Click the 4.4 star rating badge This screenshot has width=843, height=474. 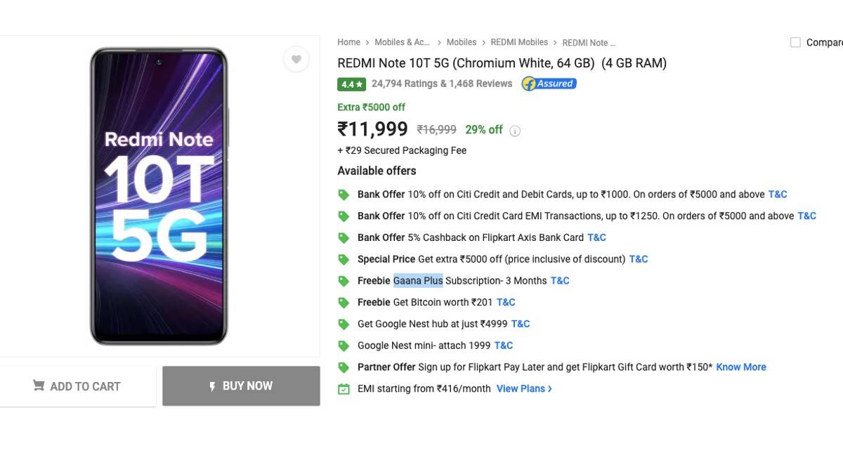pyautogui.click(x=351, y=83)
